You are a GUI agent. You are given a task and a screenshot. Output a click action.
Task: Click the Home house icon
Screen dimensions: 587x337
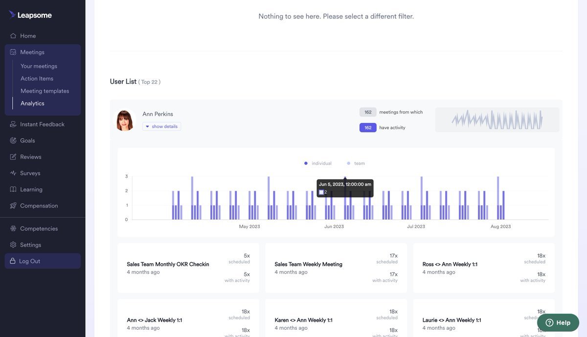tap(13, 36)
